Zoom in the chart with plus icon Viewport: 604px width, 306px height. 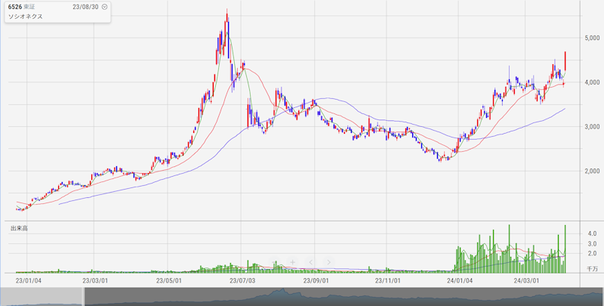292,262
